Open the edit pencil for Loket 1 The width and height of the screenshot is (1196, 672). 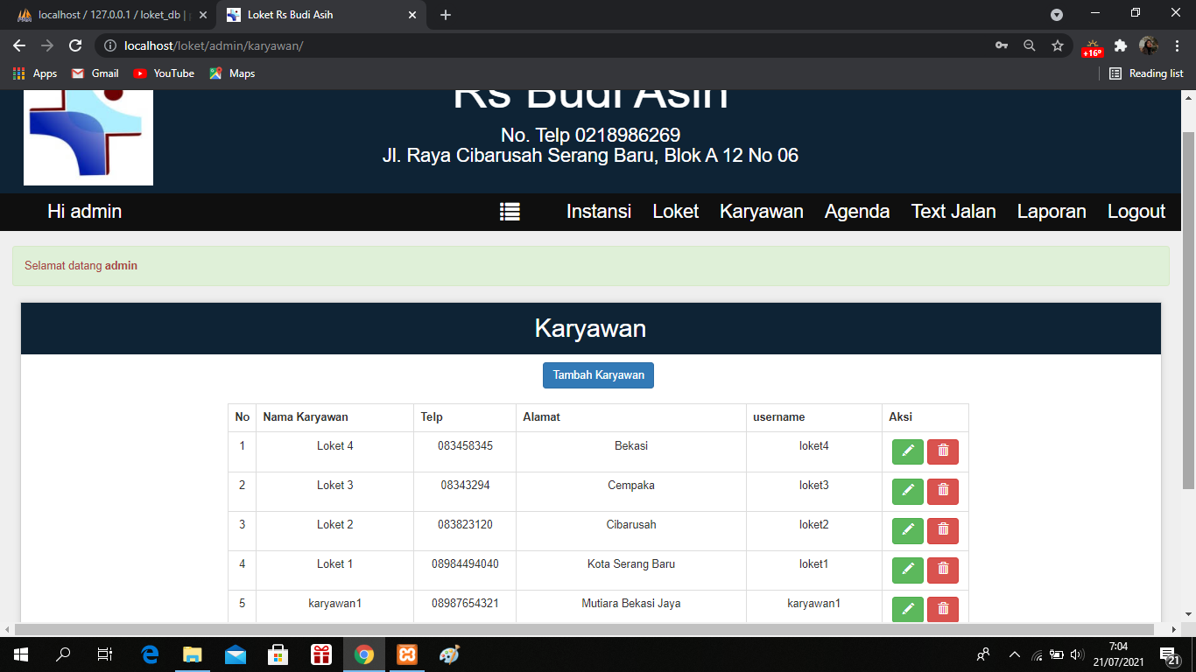[907, 570]
